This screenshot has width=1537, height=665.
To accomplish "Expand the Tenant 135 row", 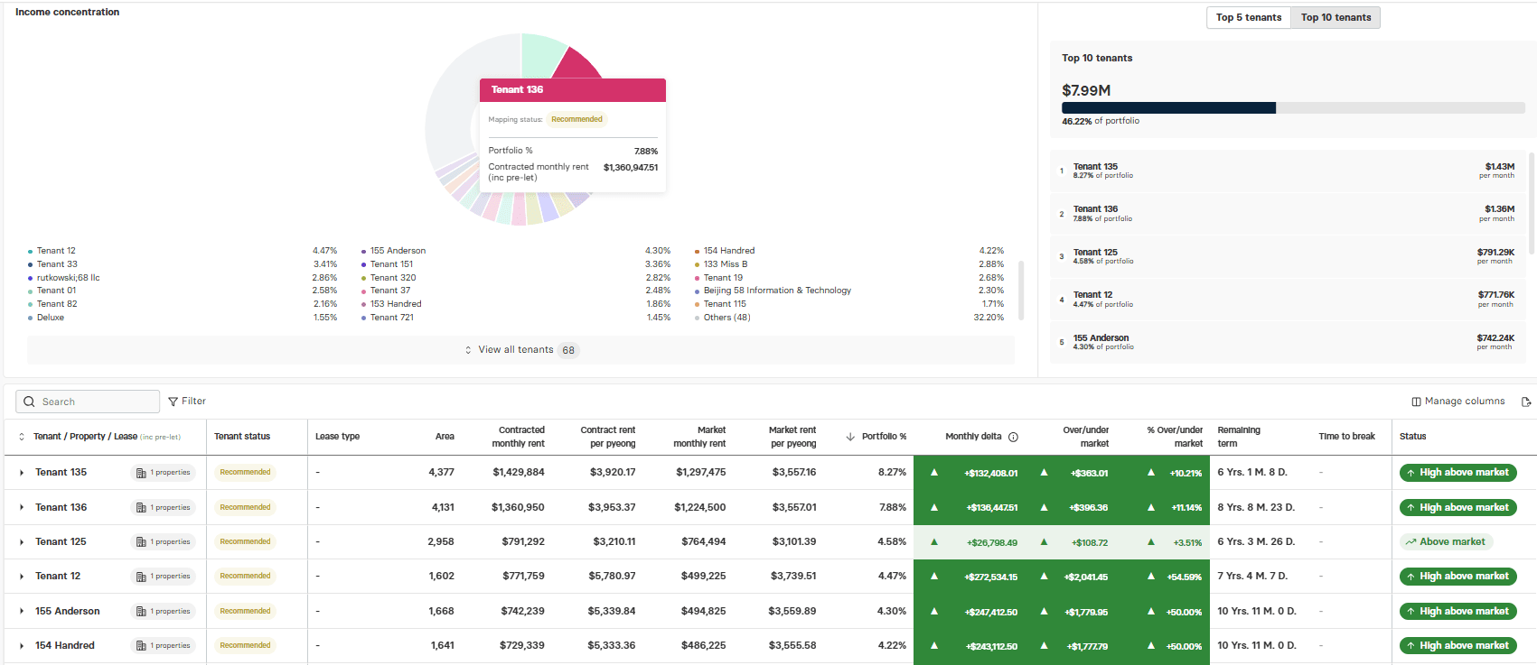I will (22, 473).
